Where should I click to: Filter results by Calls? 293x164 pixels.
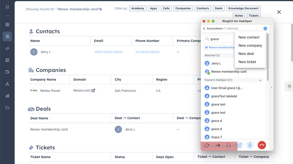coord(166,8)
